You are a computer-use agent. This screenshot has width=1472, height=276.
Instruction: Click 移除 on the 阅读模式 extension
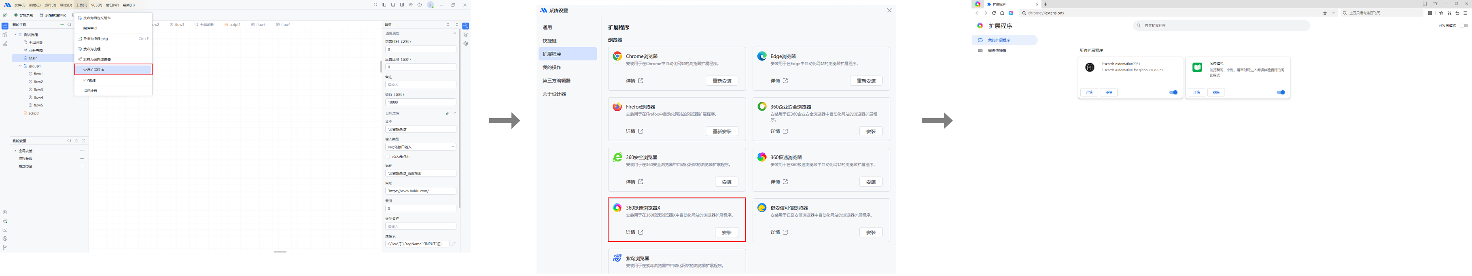[1216, 93]
